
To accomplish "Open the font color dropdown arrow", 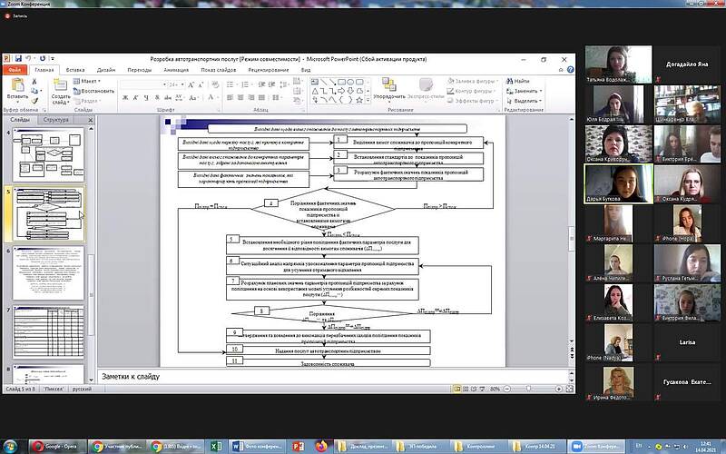I will tap(217, 98).
